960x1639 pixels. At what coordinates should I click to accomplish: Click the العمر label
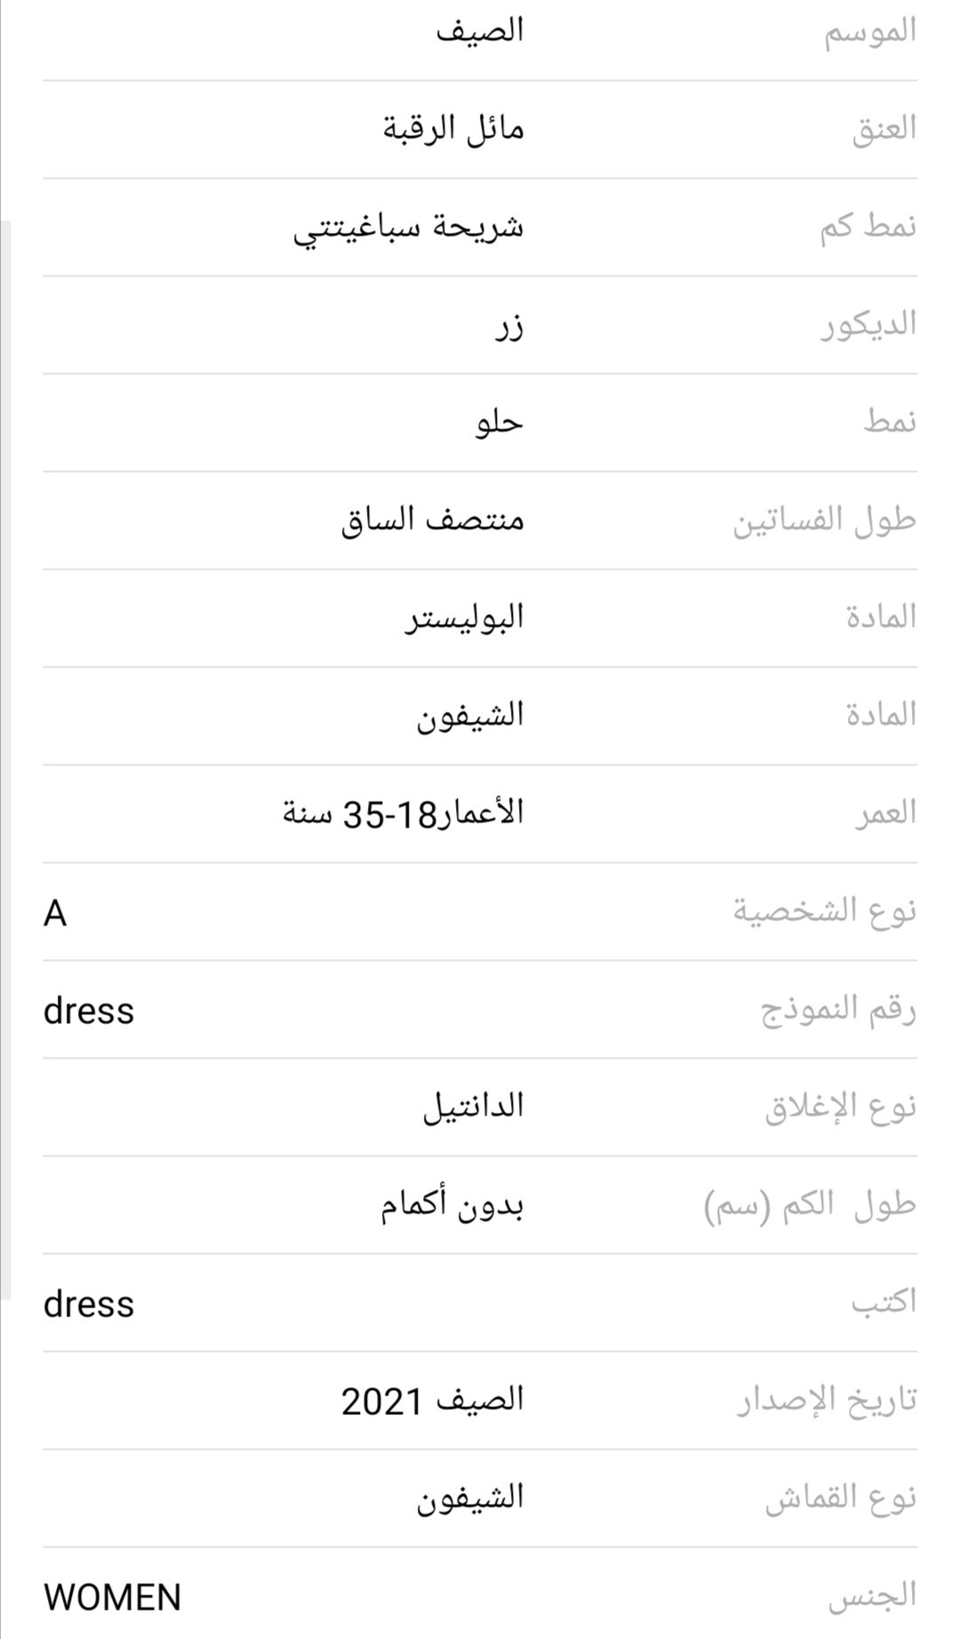click(885, 814)
